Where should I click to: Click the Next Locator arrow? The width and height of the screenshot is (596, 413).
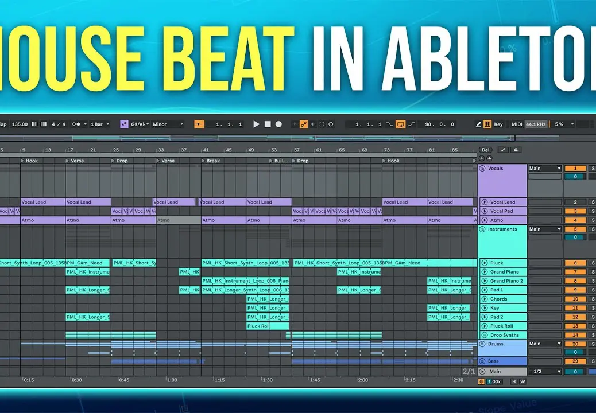489,158
